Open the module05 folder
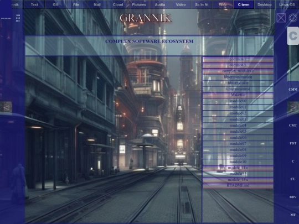299x224 pixels. point(238,132)
